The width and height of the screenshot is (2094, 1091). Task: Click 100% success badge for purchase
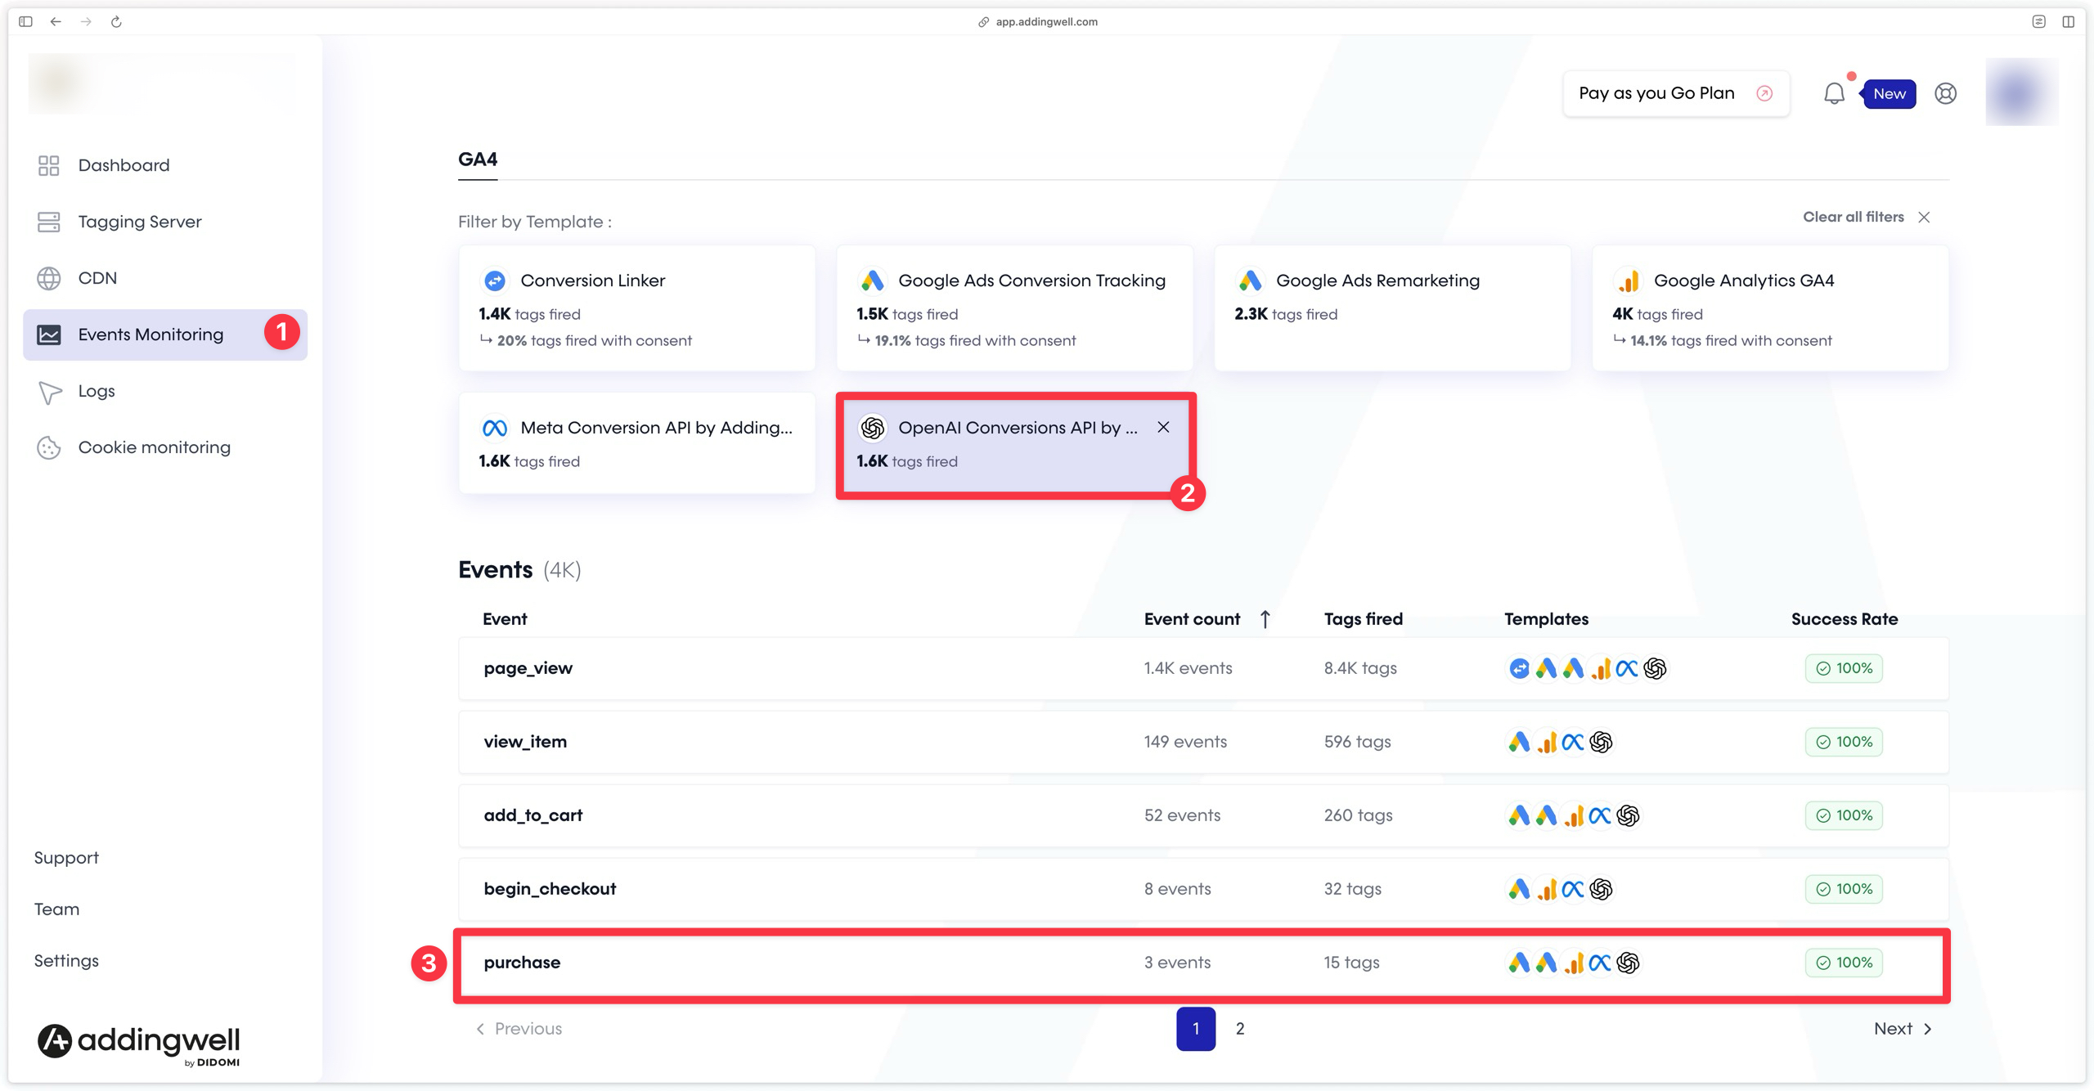(1844, 963)
